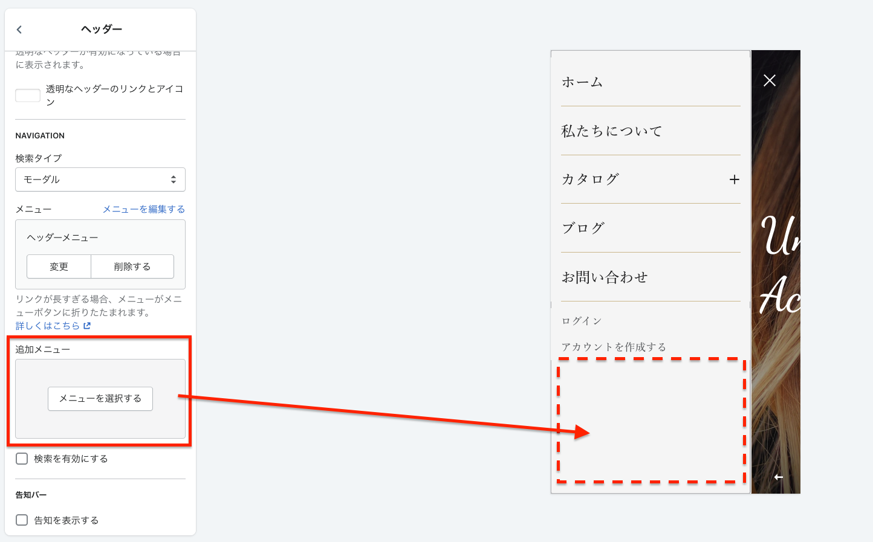Click the 削除する button
Viewport: 873px width, 542px height.
point(132,266)
